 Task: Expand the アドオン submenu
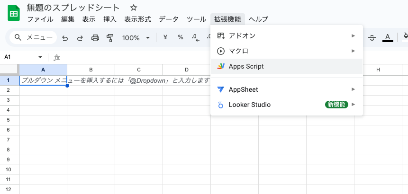point(286,35)
